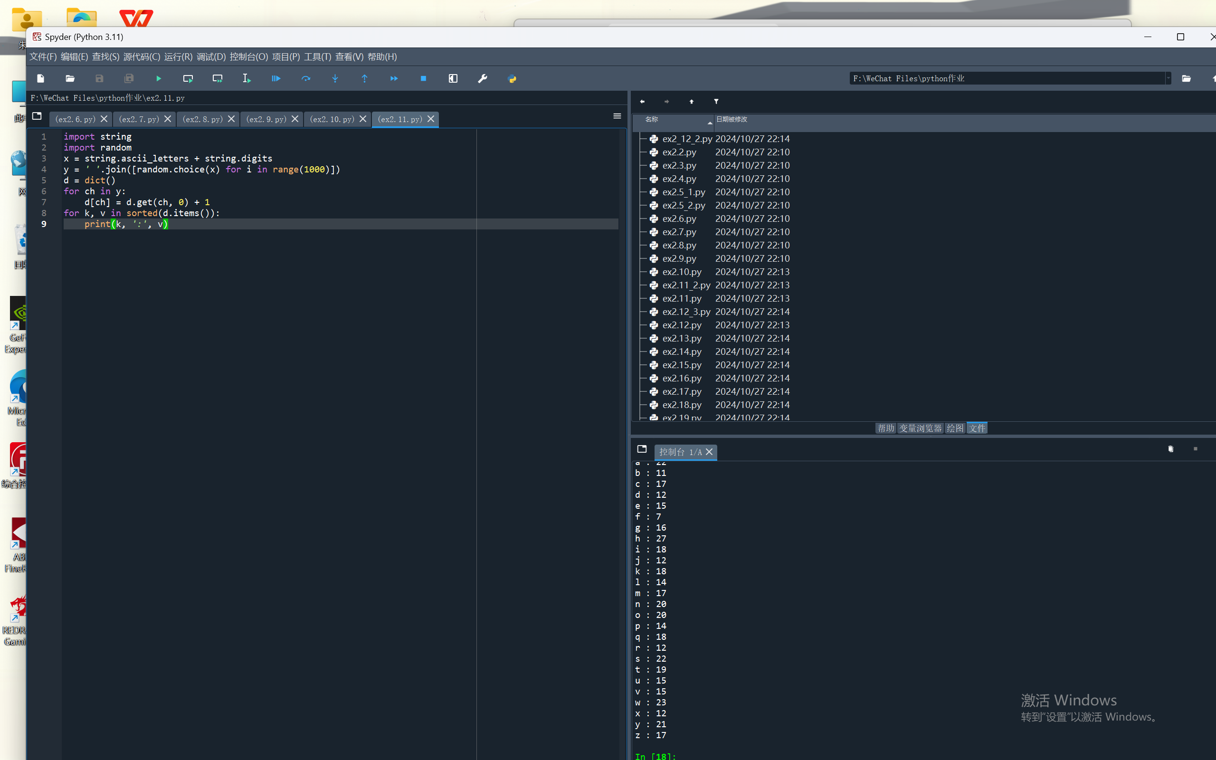
Task: Click the file explorer filter icon
Action: pyautogui.click(x=716, y=102)
